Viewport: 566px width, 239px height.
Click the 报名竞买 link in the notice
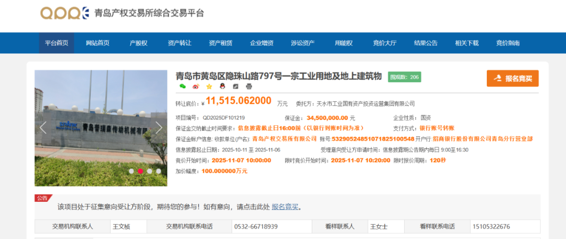click(285, 207)
